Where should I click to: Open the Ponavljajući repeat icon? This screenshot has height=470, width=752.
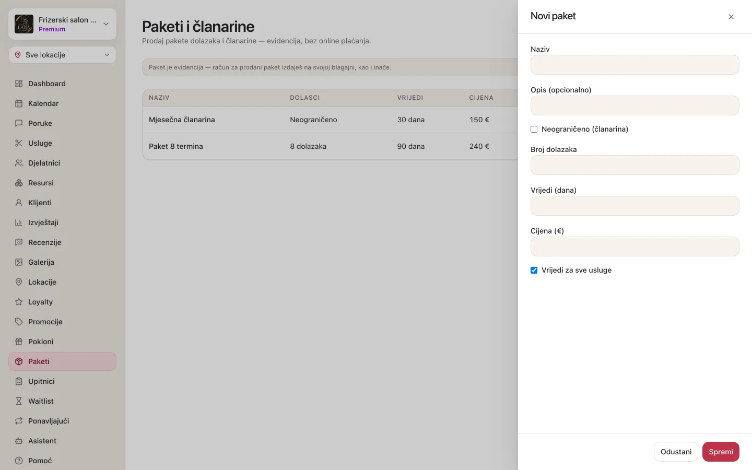pyautogui.click(x=19, y=421)
